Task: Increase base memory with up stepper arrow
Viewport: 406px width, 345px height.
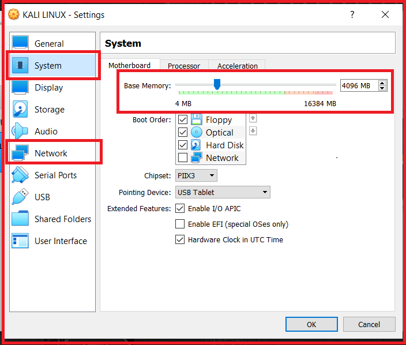Action: click(x=382, y=83)
